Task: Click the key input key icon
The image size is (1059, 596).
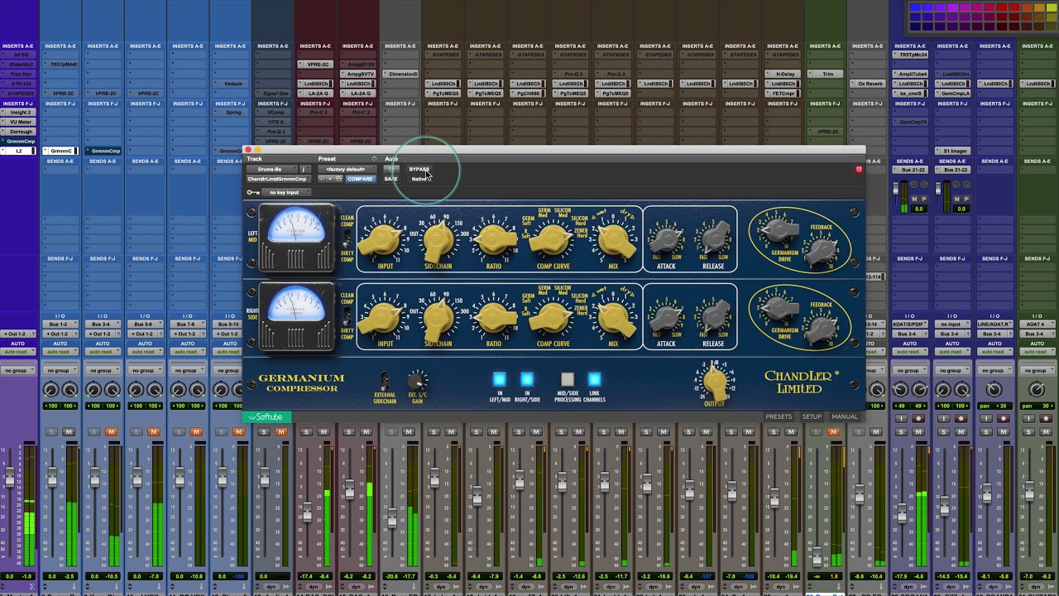Action: coord(252,192)
